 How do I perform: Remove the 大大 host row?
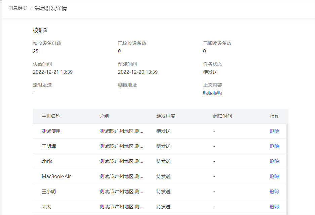[x=274, y=207]
